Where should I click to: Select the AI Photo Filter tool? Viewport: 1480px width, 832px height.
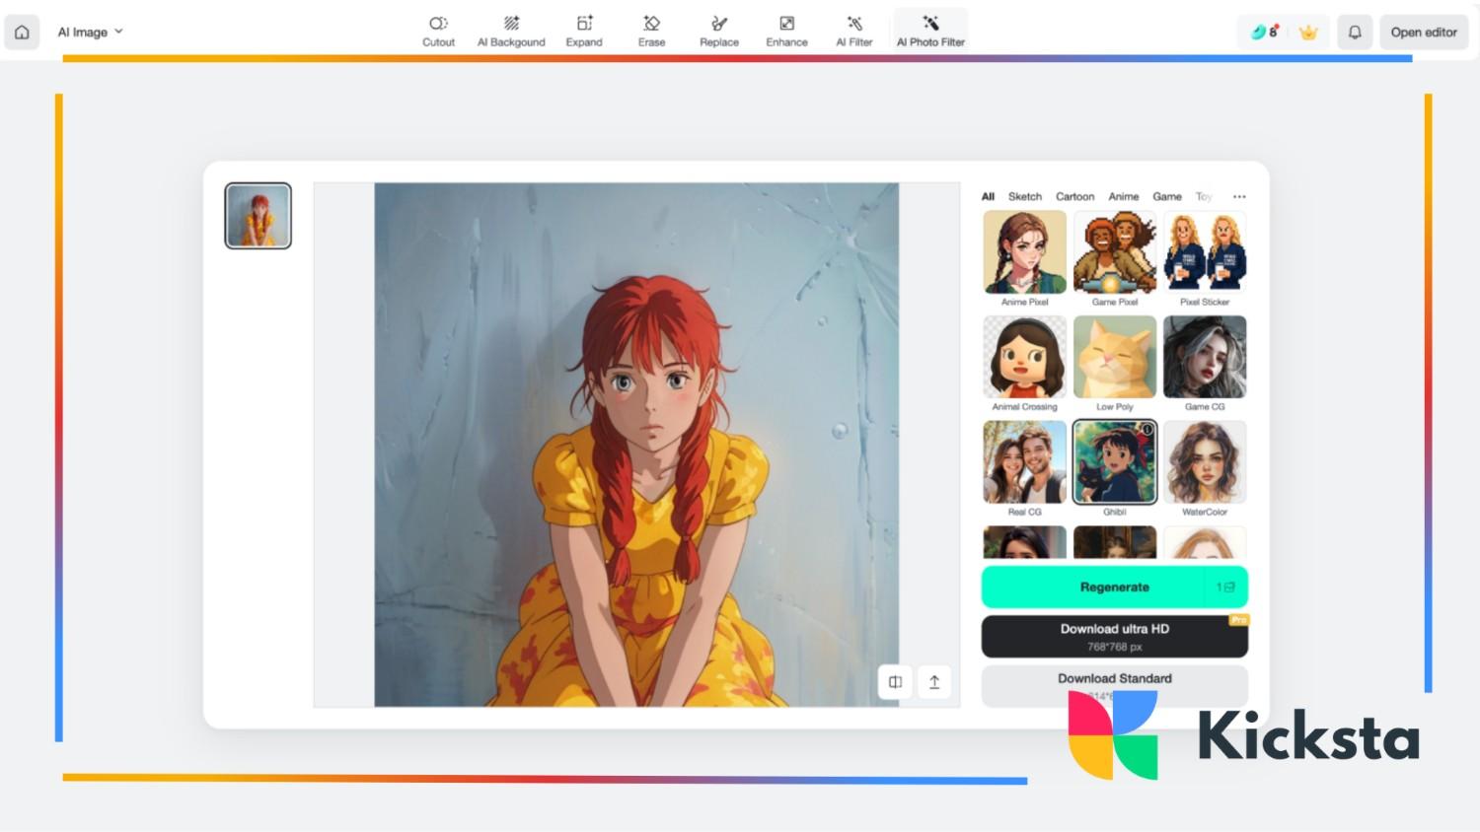click(930, 32)
